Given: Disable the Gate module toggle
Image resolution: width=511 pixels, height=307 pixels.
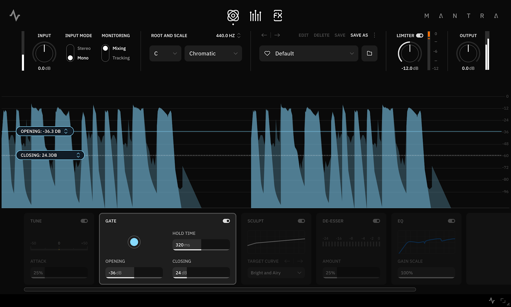Looking at the screenshot, I should 226,221.
